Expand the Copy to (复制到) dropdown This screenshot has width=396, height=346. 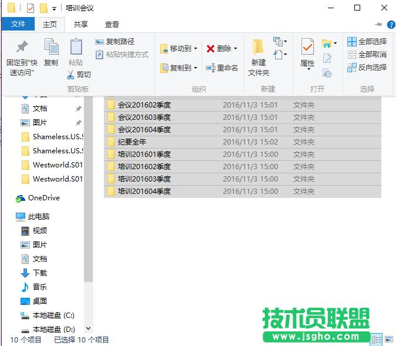[195, 68]
